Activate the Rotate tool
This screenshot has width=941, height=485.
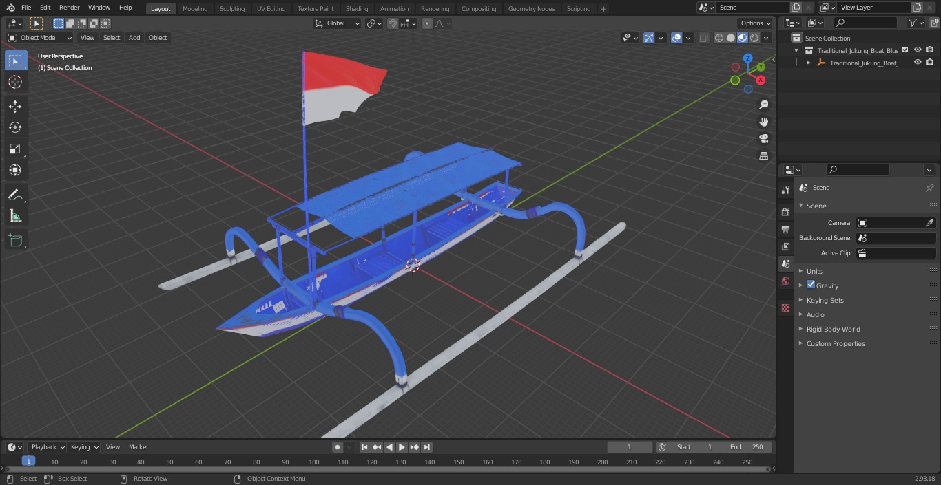pyautogui.click(x=15, y=127)
